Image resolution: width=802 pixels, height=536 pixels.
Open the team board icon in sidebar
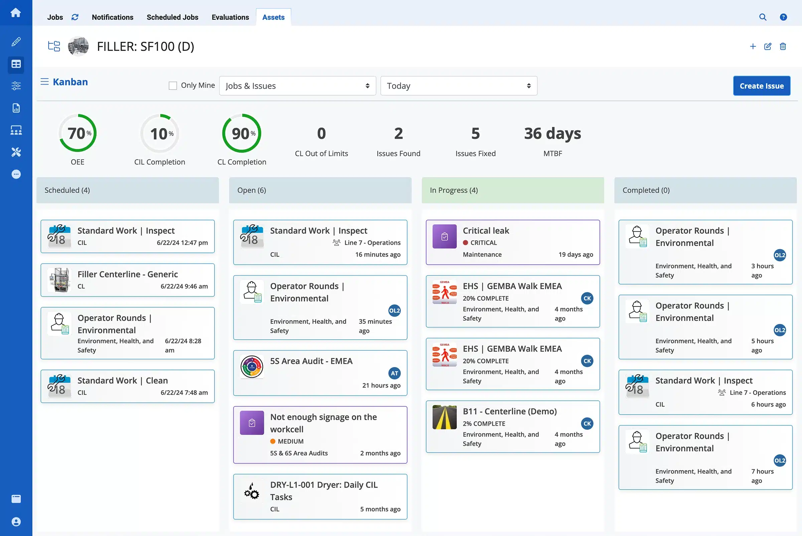pyautogui.click(x=16, y=130)
